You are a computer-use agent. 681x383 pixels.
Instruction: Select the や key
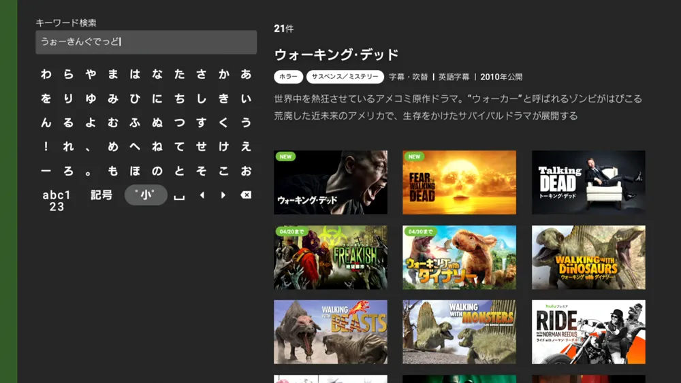tap(91, 74)
